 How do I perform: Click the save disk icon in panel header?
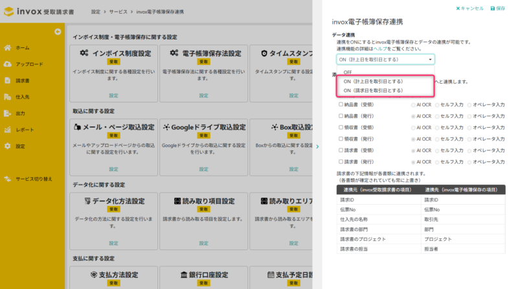pyautogui.click(x=493, y=8)
